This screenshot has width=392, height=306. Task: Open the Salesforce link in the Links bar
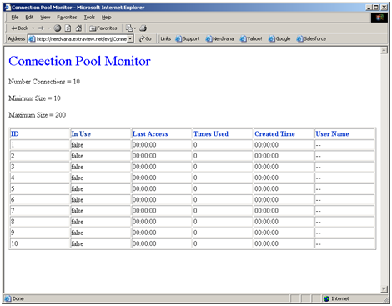311,38
